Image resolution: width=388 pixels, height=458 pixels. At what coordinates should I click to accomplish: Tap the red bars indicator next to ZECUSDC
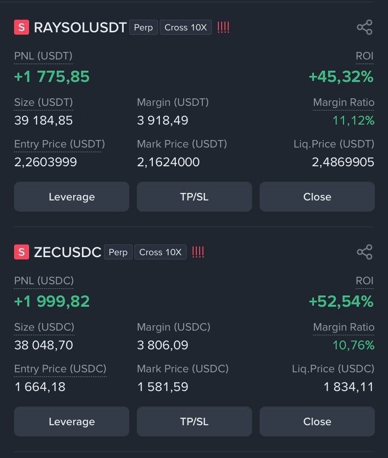pos(198,252)
